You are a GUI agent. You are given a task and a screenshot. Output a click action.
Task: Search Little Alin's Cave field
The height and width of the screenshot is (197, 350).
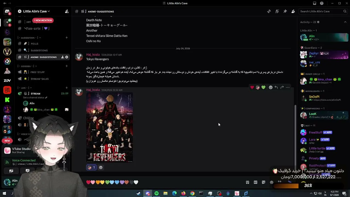click(x=323, y=11)
